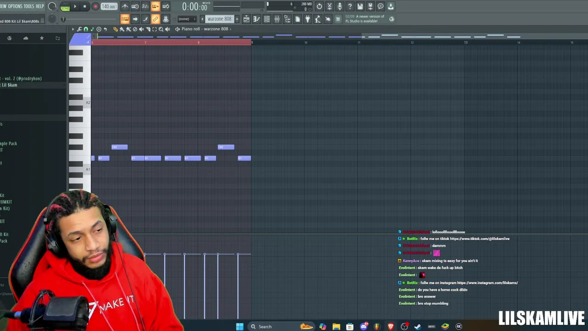
Task: Open the OPTIONS menu
Action: click(x=15, y=6)
